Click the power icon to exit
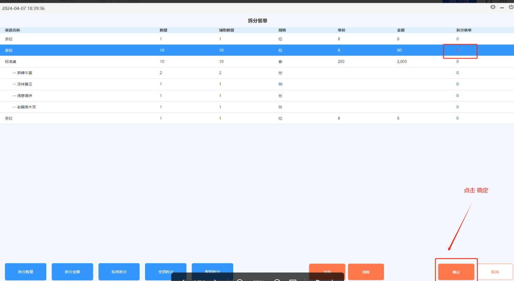514x281 pixels. coord(511,7)
